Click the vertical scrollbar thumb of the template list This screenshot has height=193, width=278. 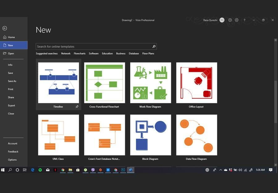coord(276,102)
